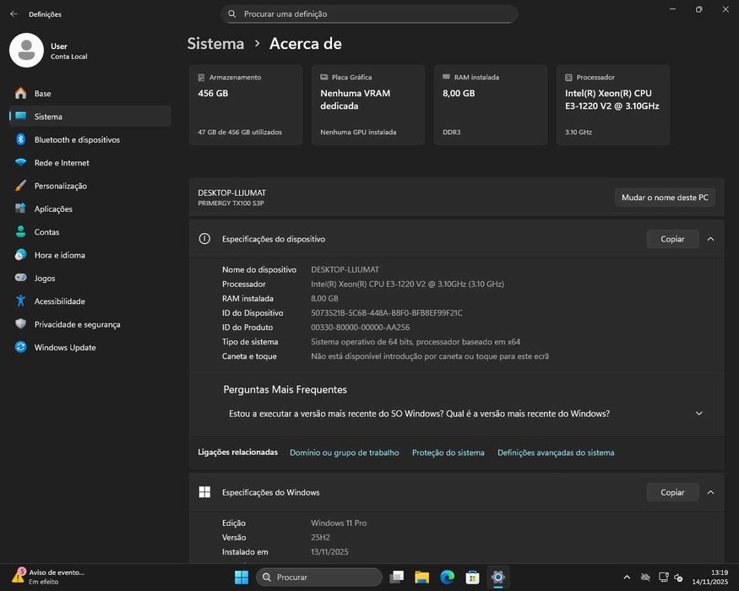Launch Microsoft Edge from taskbar
Image resolution: width=739 pixels, height=591 pixels.
pos(448,577)
